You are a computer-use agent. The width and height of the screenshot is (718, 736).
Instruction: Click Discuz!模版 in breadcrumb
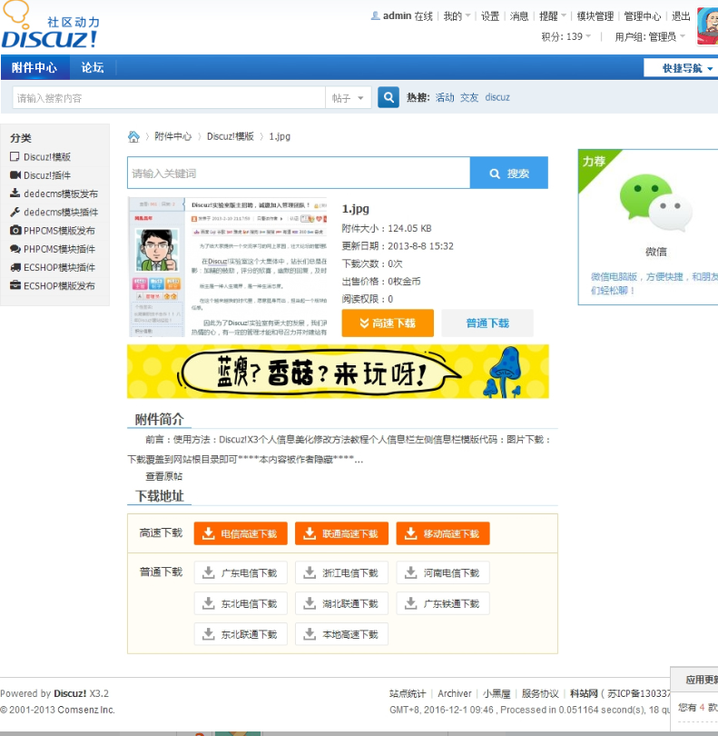[x=231, y=136]
